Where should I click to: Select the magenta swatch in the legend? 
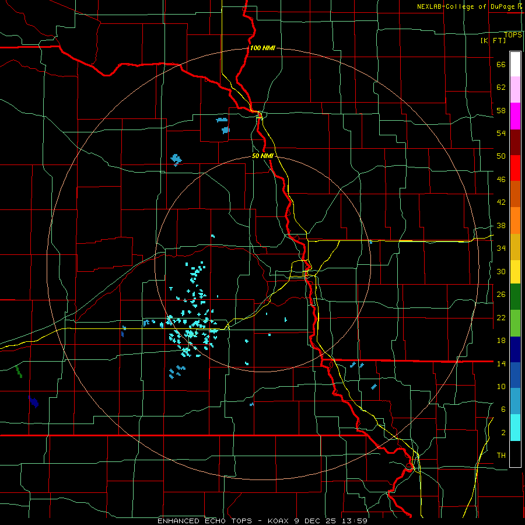click(515, 116)
